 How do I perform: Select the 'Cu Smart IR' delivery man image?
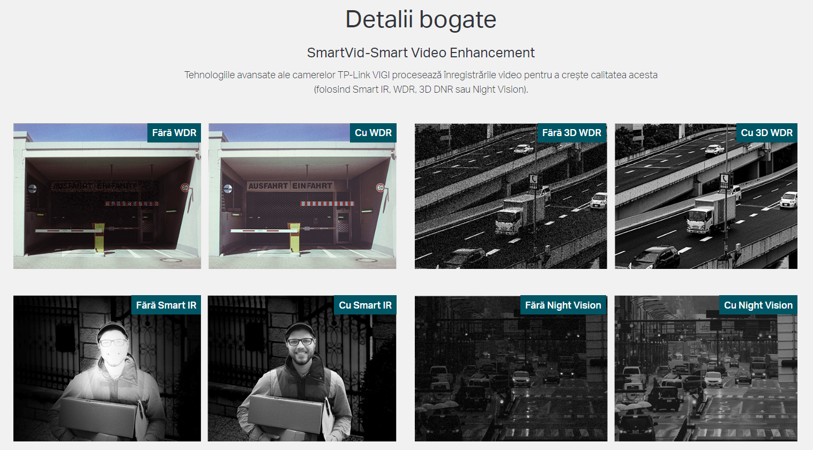click(x=302, y=369)
